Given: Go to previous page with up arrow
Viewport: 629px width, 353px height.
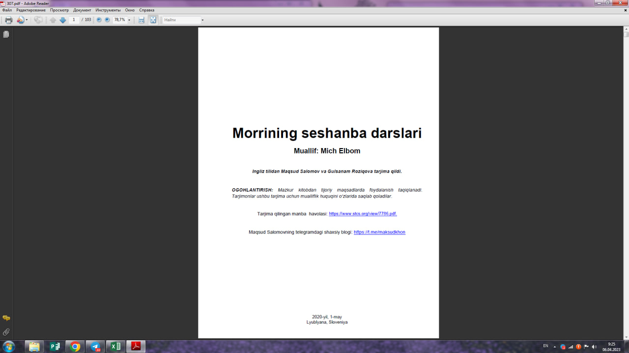Looking at the screenshot, I should pos(53,20).
